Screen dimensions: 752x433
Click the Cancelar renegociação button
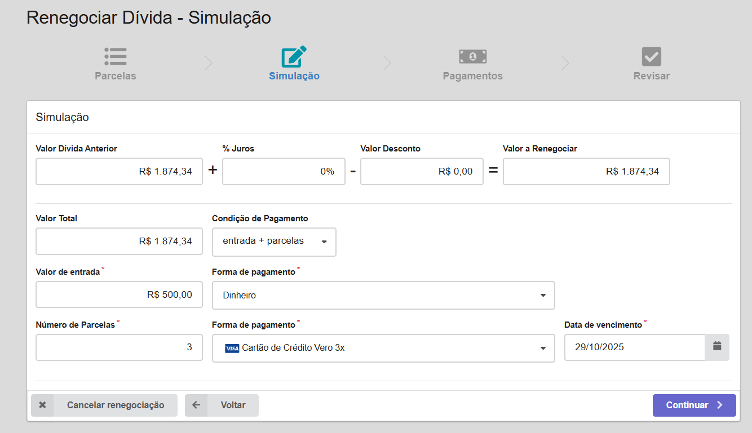tap(115, 405)
